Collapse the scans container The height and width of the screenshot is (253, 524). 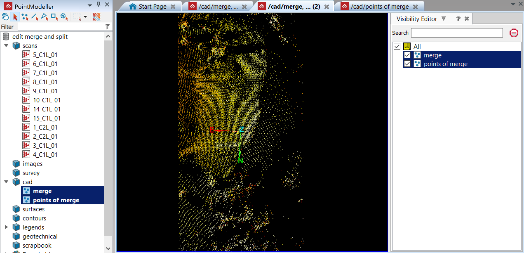click(6, 46)
